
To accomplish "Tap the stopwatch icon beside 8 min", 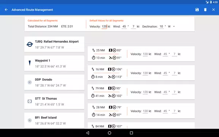I will [x=93, y=77].
